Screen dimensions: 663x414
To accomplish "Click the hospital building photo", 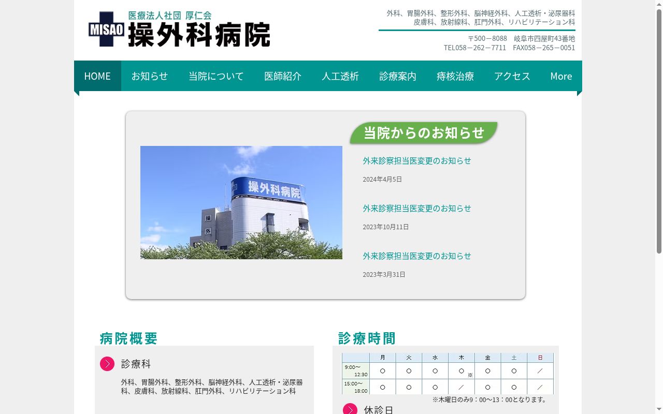I will click(241, 202).
